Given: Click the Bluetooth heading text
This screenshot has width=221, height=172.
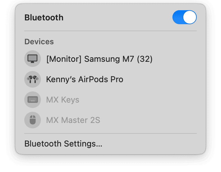Looking at the screenshot, I should coord(44,18).
